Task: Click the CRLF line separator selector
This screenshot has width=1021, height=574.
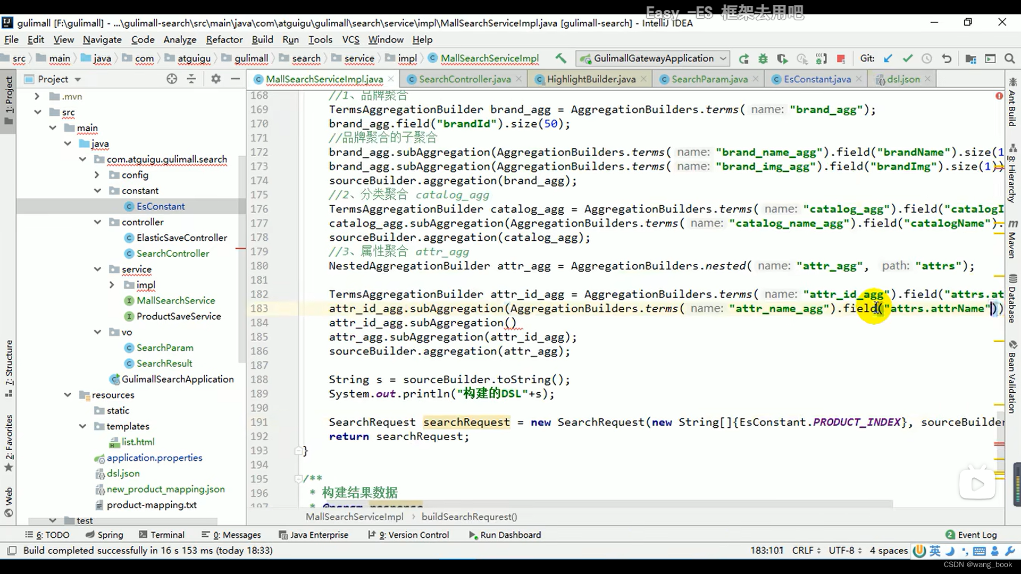Action: click(x=806, y=551)
